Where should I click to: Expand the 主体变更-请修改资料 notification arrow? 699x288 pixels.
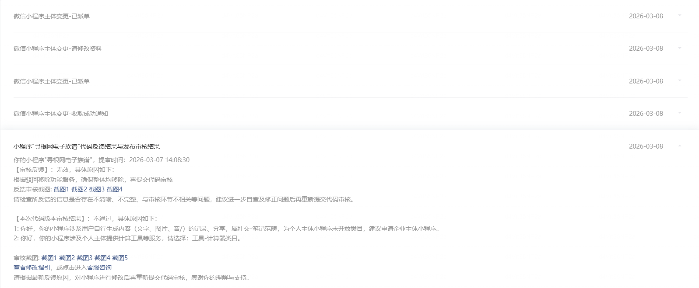pos(679,48)
